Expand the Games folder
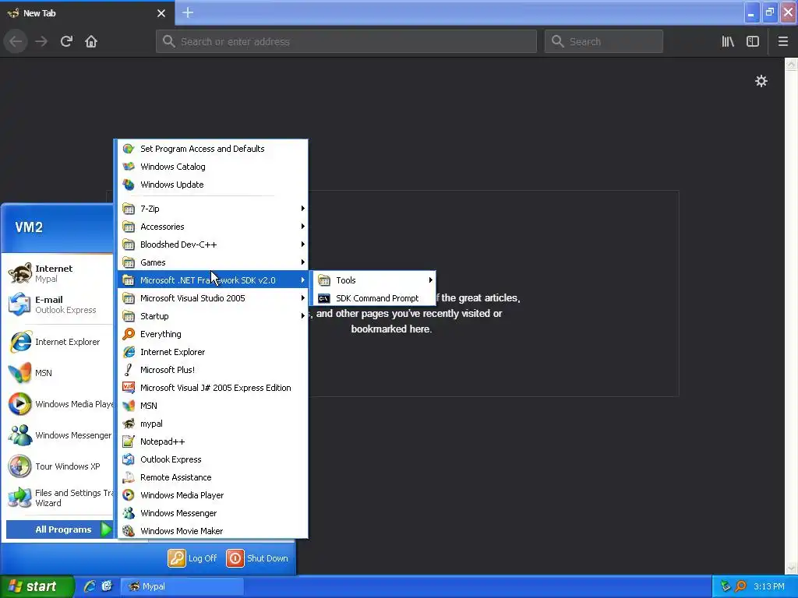Image resolution: width=798 pixels, height=598 pixels. pos(213,262)
